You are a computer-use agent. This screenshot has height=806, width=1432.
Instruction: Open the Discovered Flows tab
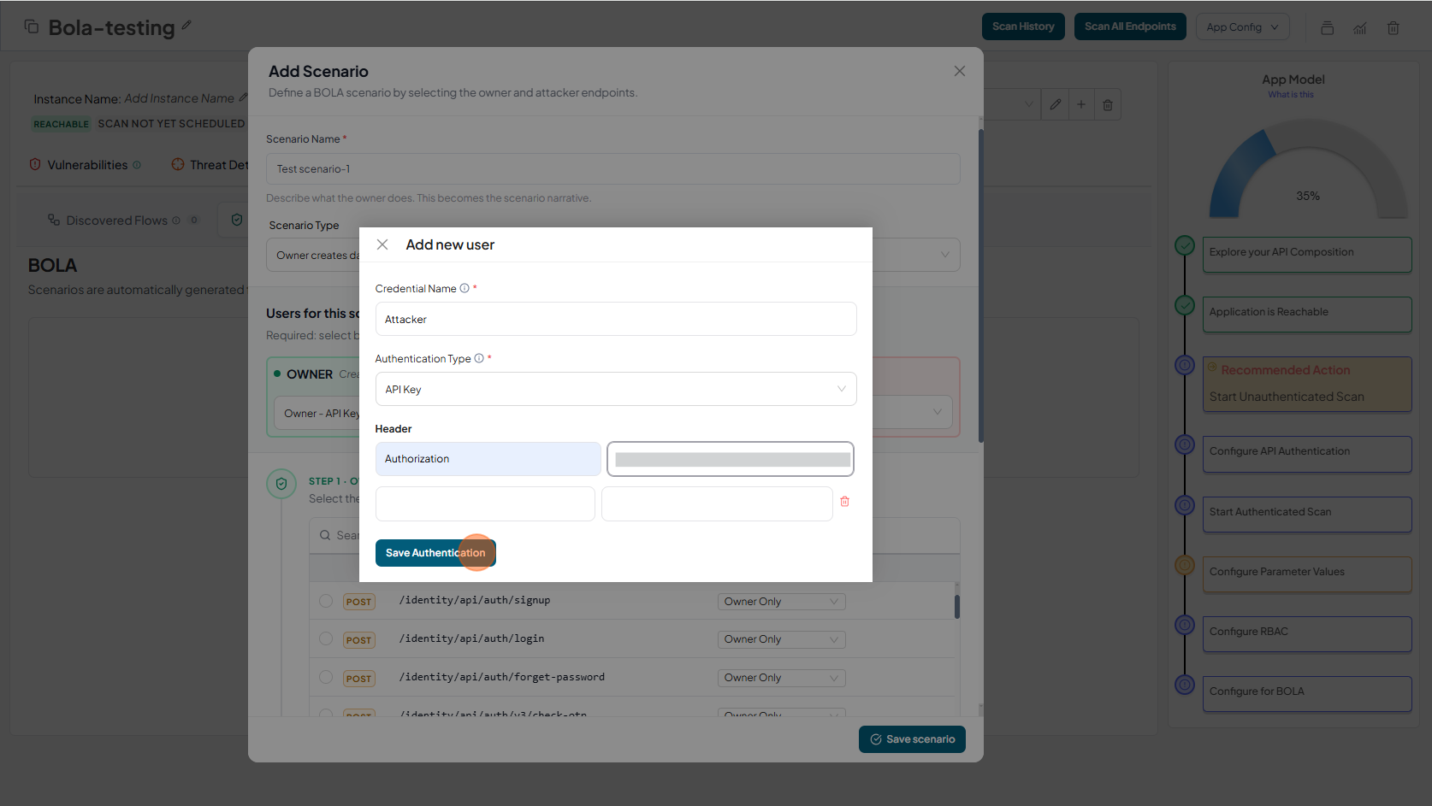[116, 221]
